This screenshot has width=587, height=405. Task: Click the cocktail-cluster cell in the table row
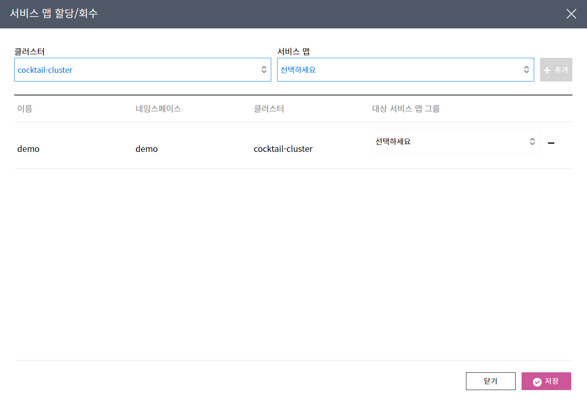[283, 149]
